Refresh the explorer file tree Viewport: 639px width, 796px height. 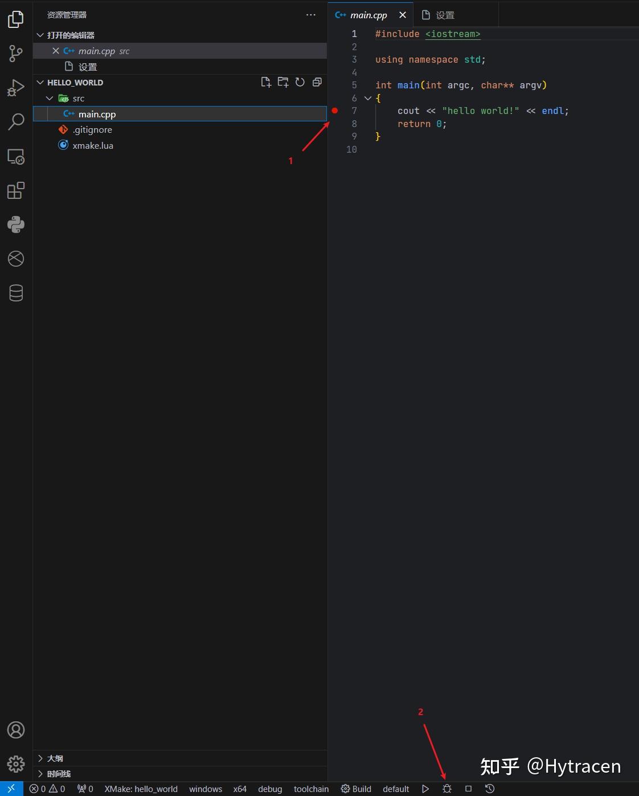pyautogui.click(x=300, y=83)
